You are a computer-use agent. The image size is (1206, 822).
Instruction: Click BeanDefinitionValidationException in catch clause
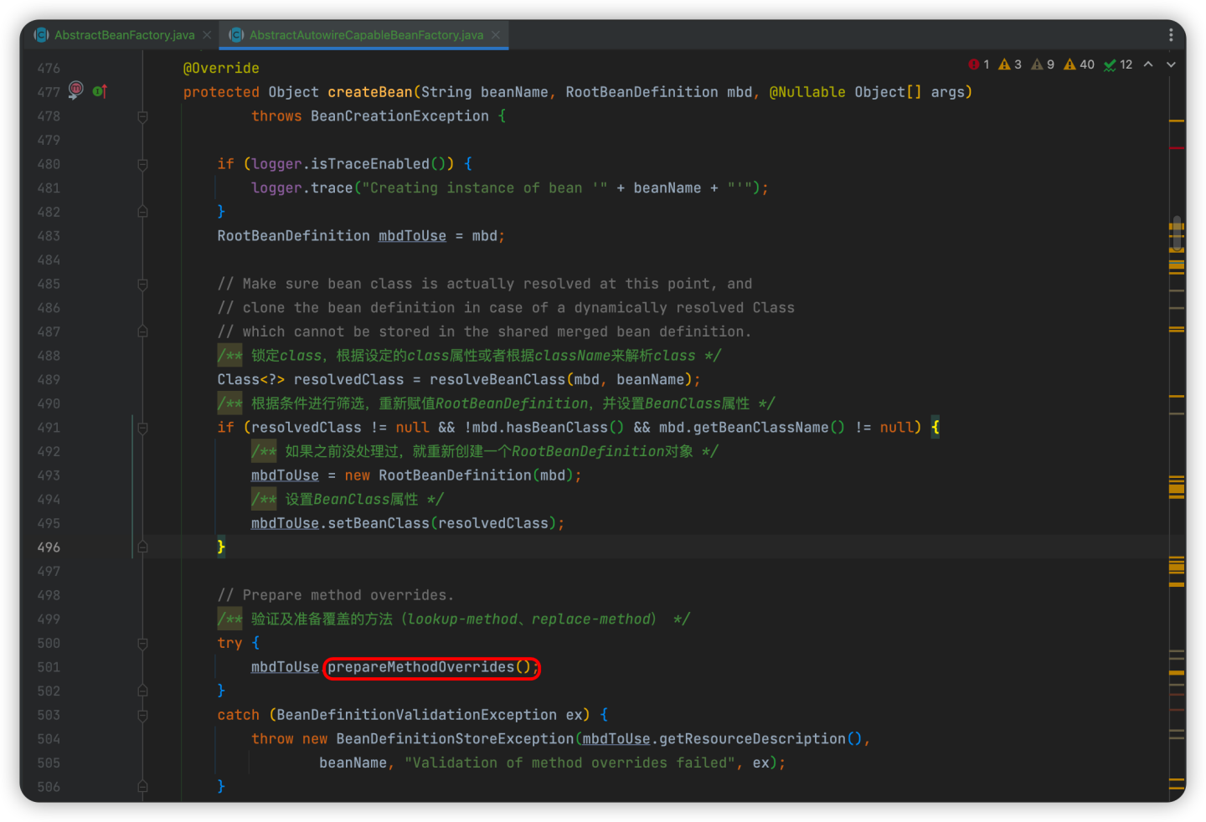tap(416, 715)
